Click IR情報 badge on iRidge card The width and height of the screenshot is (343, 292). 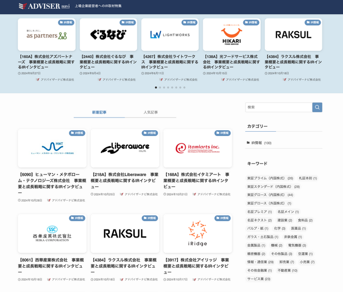[x=223, y=218]
